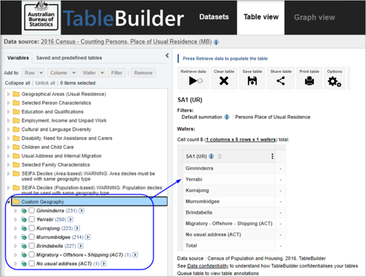Click the Collapse all link
This screenshot has height=277, width=366.
[18, 83]
